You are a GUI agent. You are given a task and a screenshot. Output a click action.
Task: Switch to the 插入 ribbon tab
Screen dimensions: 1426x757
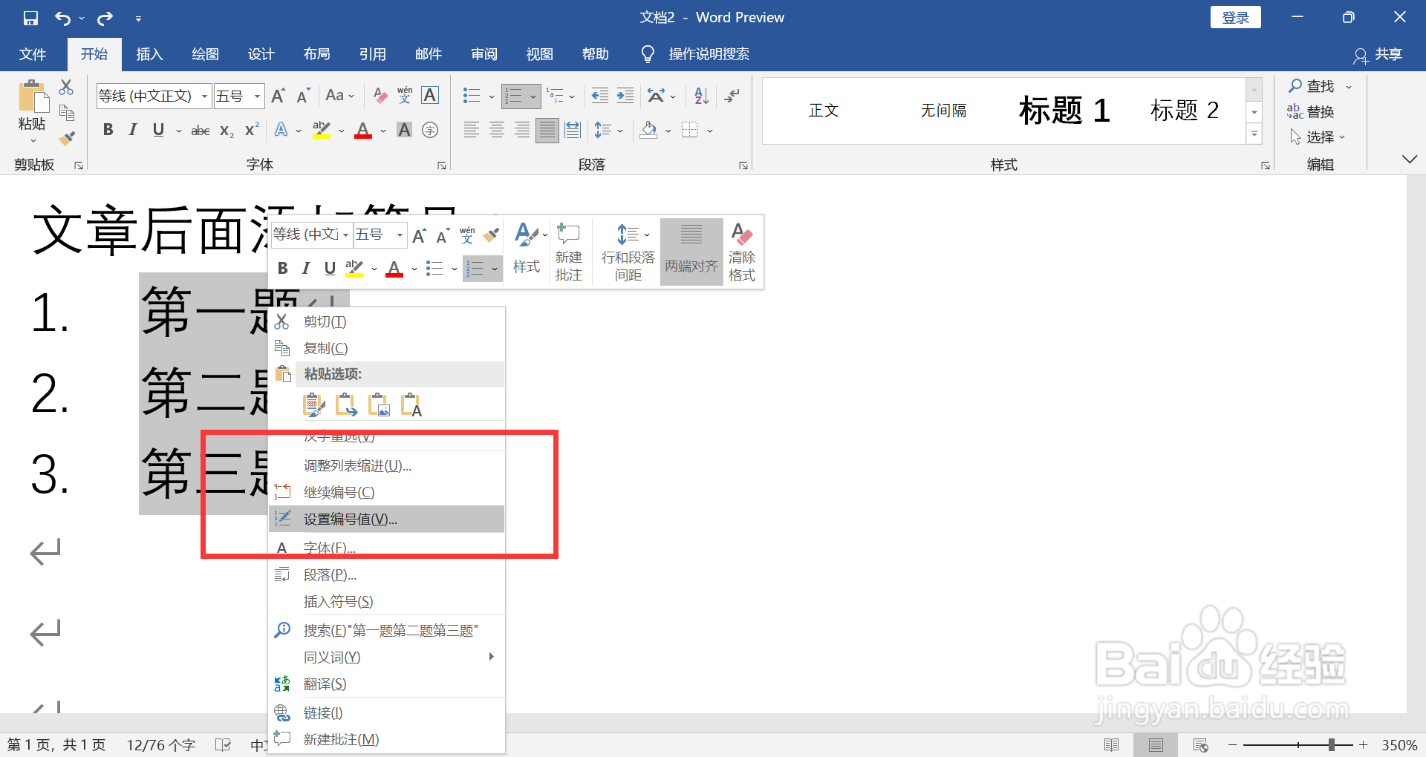pos(149,53)
